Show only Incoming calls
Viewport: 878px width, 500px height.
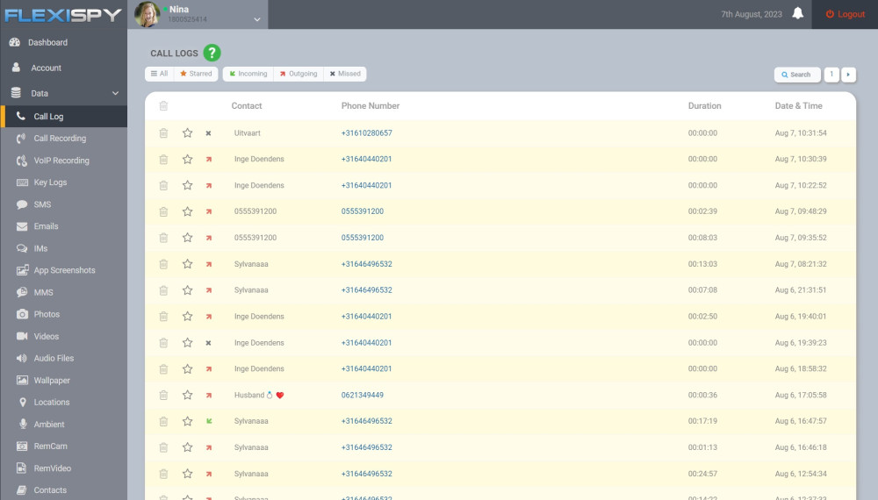pyautogui.click(x=248, y=74)
